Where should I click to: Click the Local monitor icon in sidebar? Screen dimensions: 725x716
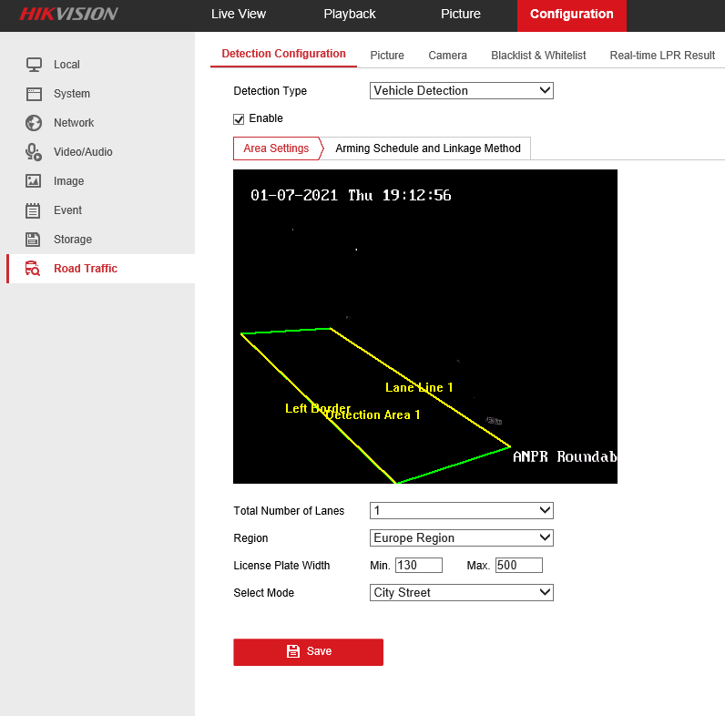click(34, 65)
